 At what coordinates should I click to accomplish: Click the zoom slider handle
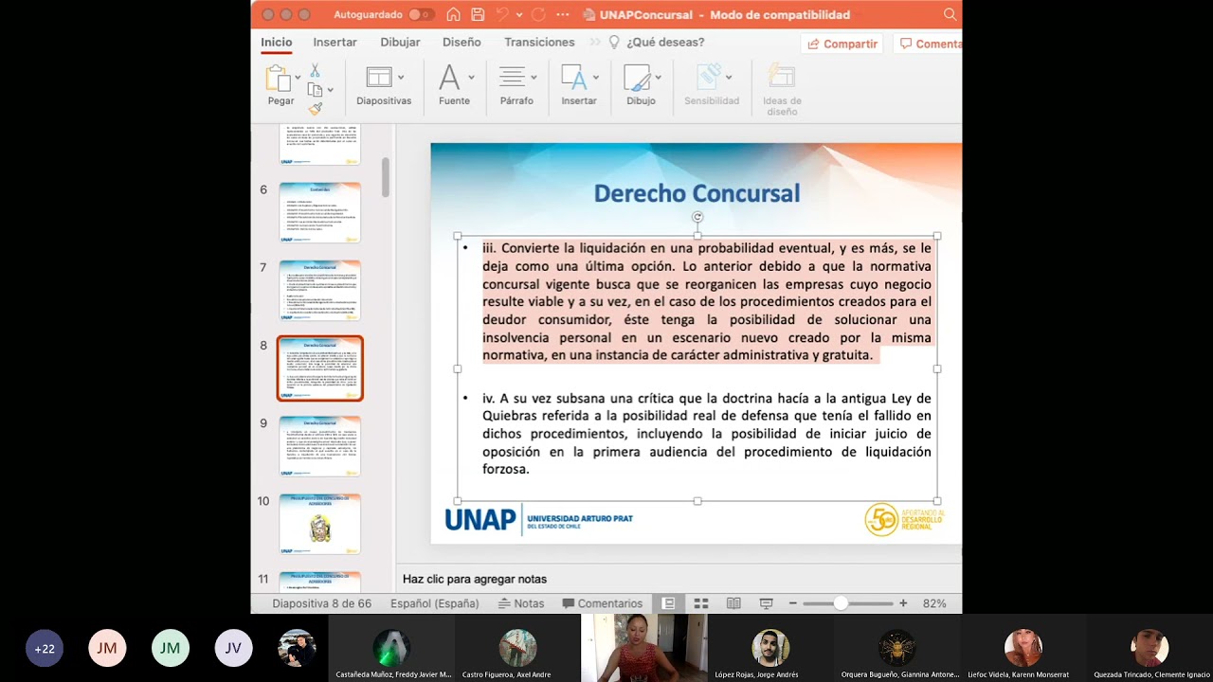[x=841, y=603]
